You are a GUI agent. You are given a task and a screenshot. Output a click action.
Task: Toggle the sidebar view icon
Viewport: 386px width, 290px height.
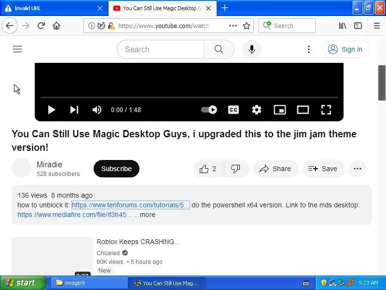pos(358,26)
